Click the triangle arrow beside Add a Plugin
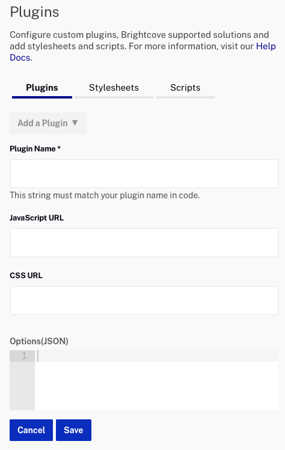Image resolution: width=285 pixels, height=450 pixels. (x=75, y=123)
